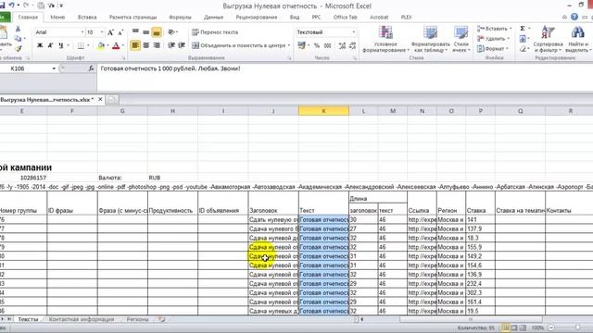The image size is (593, 333).
Task: Click Удалить cells button
Action: point(493,39)
